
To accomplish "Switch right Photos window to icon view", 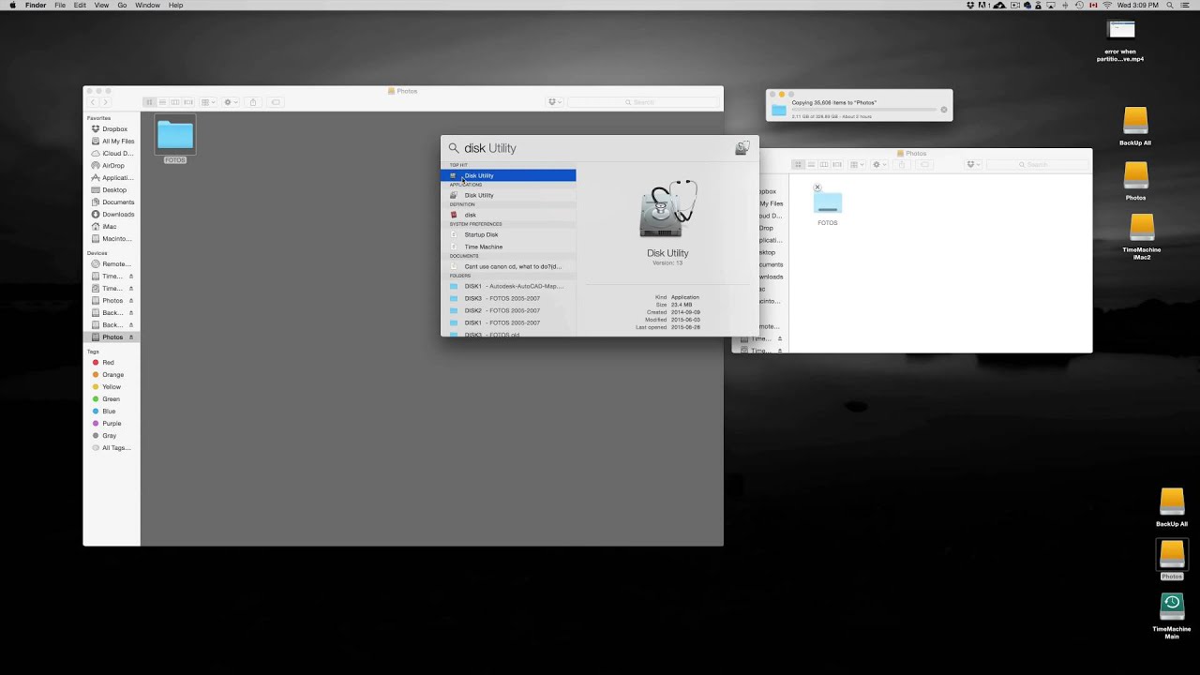I will tap(798, 165).
